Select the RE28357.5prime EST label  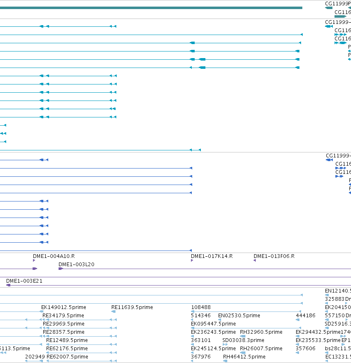(x=64, y=332)
